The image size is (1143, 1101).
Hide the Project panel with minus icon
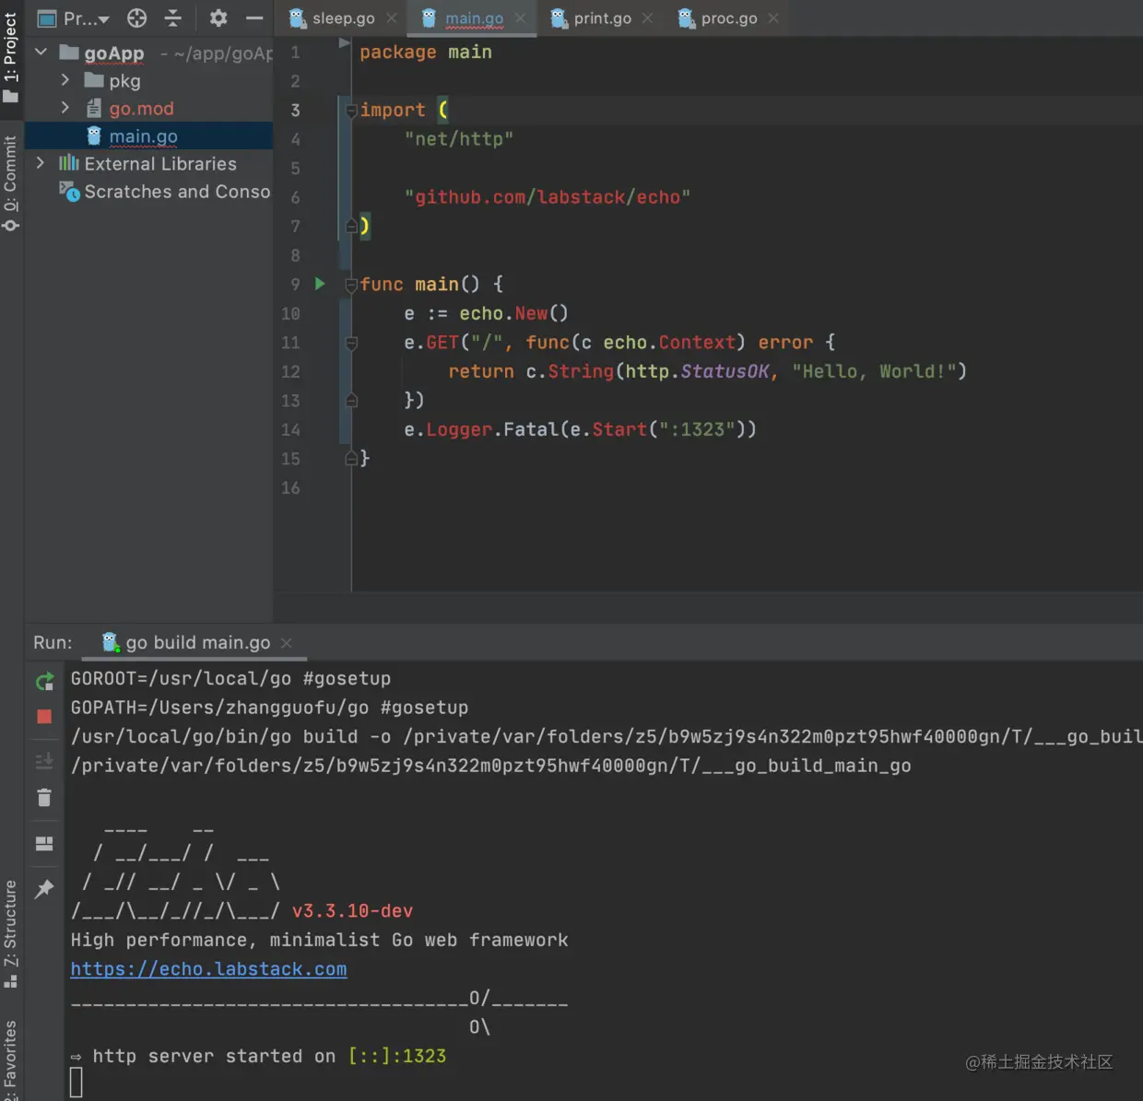coord(254,18)
